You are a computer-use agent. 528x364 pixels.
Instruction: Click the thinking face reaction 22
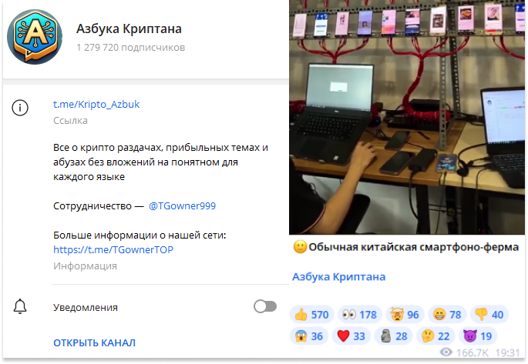click(436, 336)
